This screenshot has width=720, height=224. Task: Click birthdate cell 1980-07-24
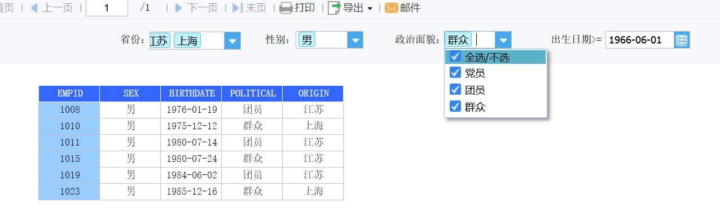191,159
